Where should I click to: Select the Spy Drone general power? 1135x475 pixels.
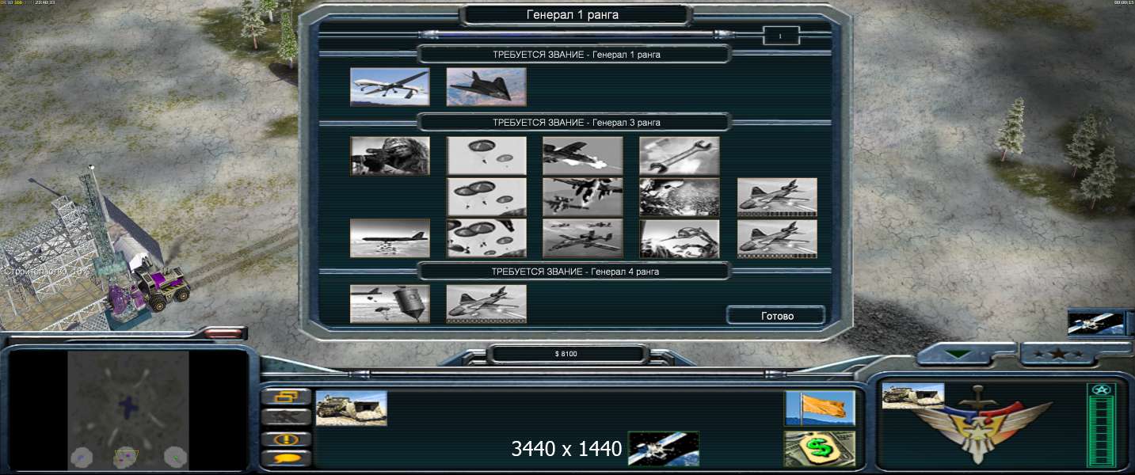390,87
